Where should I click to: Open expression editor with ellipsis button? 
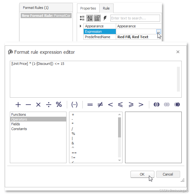[158, 32]
